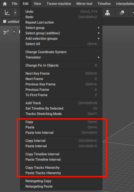Click the Home icon in menu bar
This screenshot has width=134, height=192.
click(5, 4)
